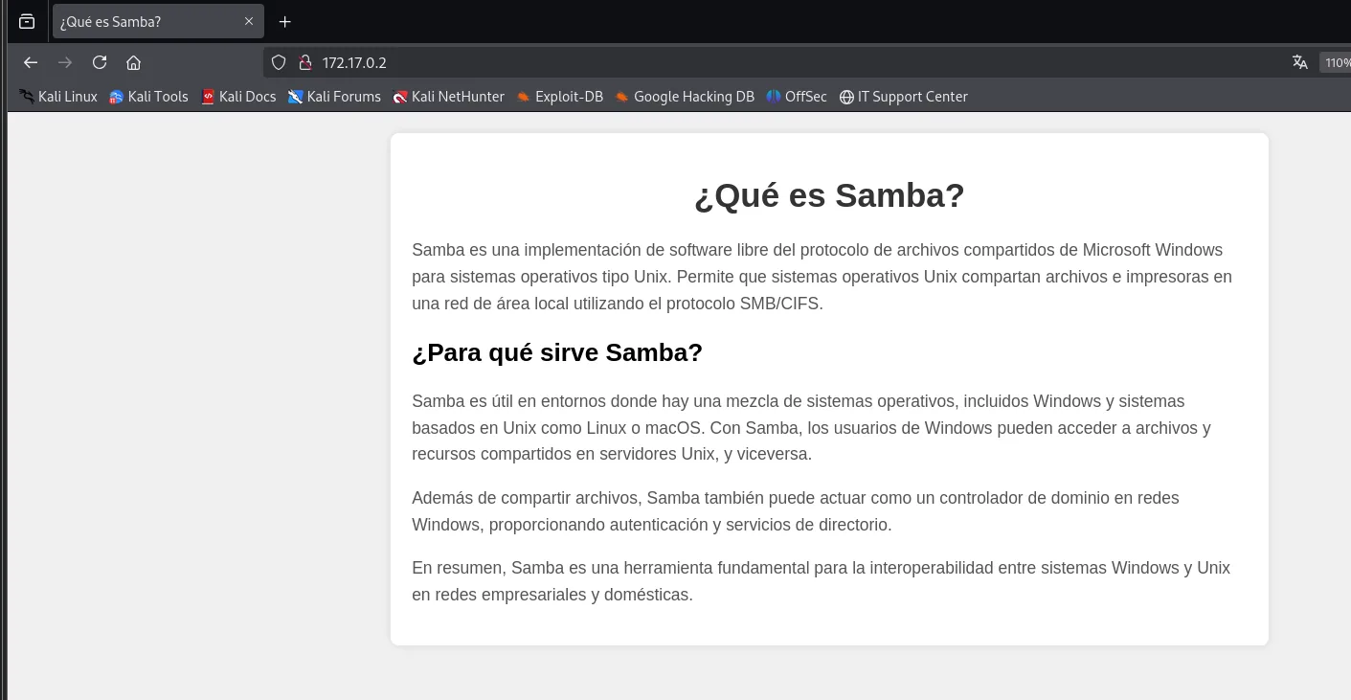Image resolution: width=1351 pixels, height=700 pixels.
Task: Open the IT Support Center bookmark
Action: click(x=903, y=97)
